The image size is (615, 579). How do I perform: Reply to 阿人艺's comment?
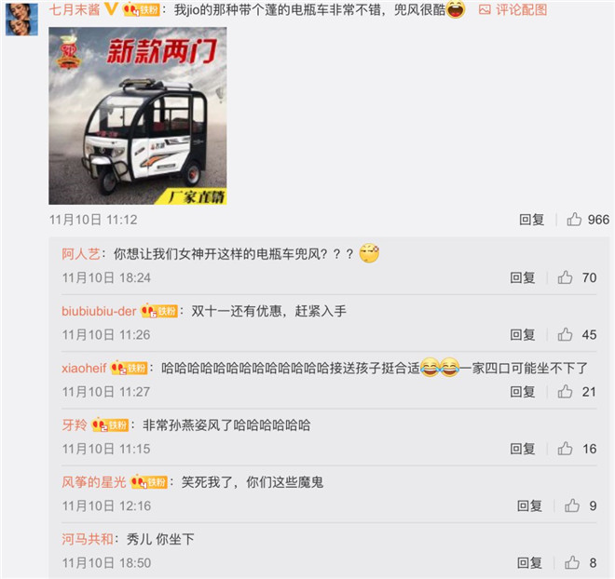point(523,277)
